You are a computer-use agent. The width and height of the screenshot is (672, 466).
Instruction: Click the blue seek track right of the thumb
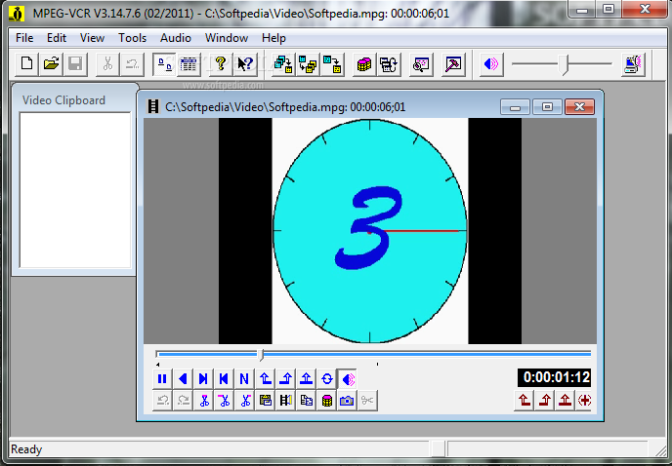tap(427, 354)
